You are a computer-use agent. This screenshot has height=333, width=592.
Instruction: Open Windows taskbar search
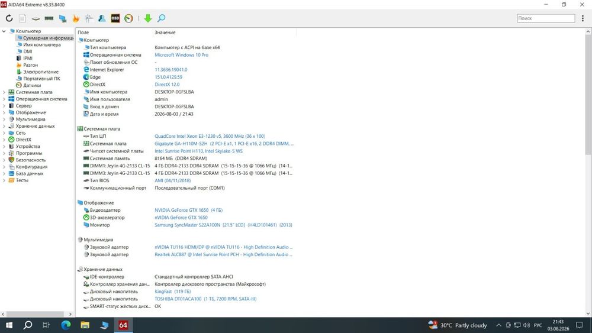click(28, 325)
